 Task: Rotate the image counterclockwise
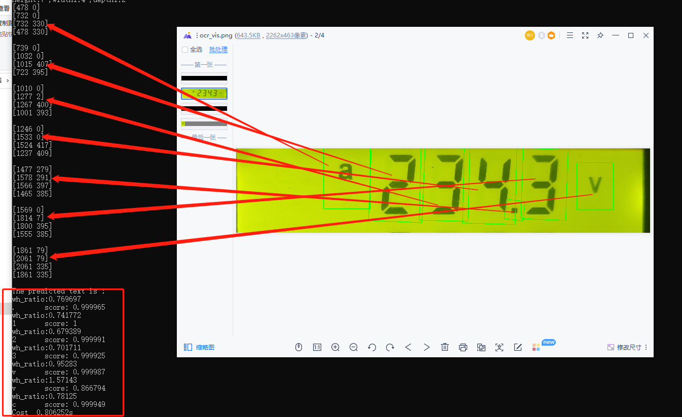(x=372, y=347)
